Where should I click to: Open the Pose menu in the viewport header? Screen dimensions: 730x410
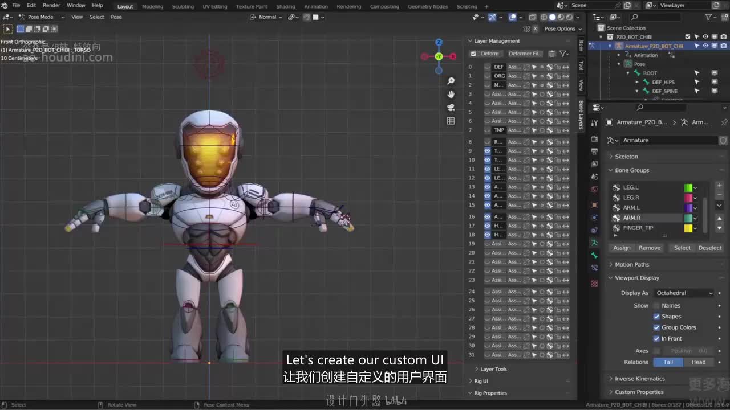click(x=116, y=17)
